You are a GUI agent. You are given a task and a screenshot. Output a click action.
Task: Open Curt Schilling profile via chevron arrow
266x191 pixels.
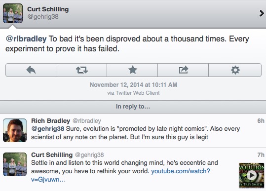[262, 13]
